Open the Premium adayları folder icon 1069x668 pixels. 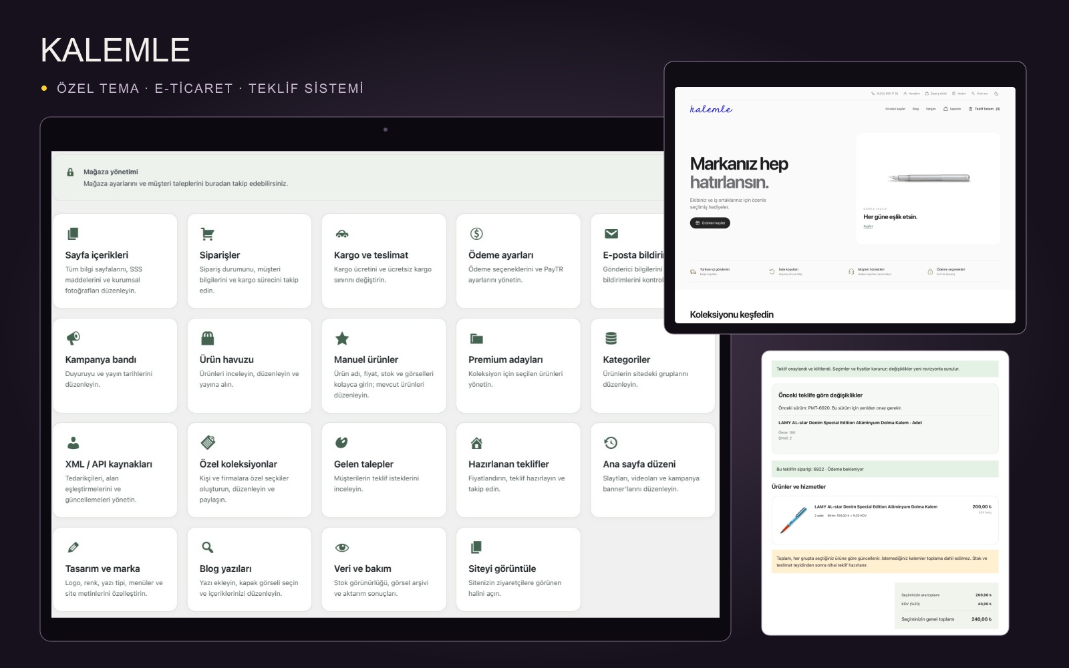coord(476,339)
